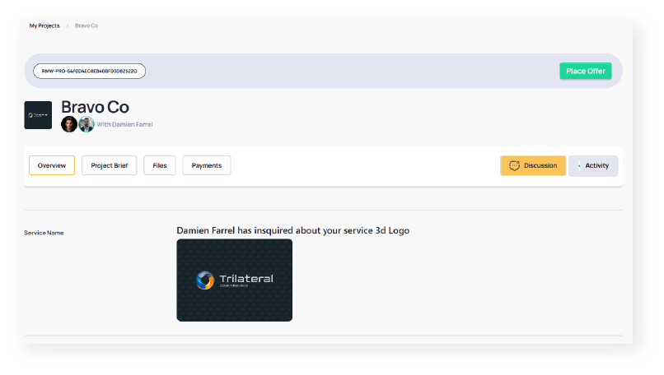Click the breadcrumb separator arrow
The height and width of the screenshot is (375, 664).
pyautogui.click(x=68, y=26)
